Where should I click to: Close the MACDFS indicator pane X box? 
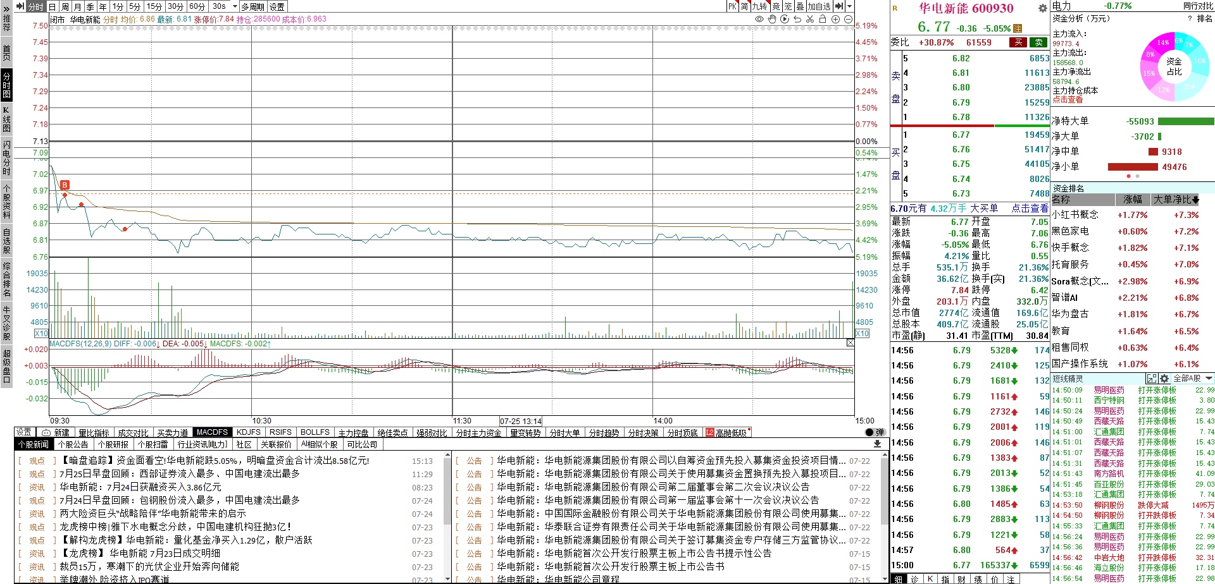click(x=850, y=343)
